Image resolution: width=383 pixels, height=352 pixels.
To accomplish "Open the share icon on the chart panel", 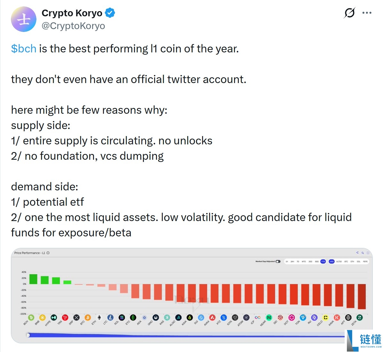I will point(357,253).
